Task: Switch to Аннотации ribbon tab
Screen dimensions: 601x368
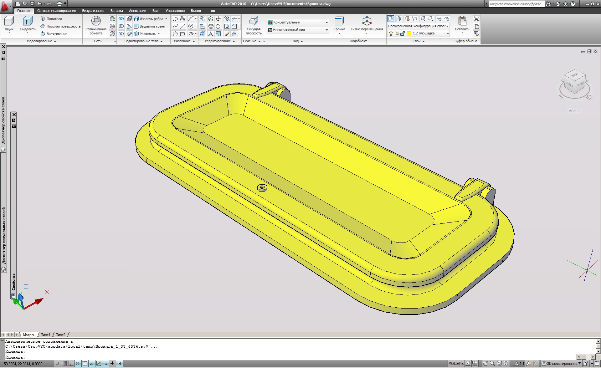Action: pyautogui.click(x=137, y=11)
